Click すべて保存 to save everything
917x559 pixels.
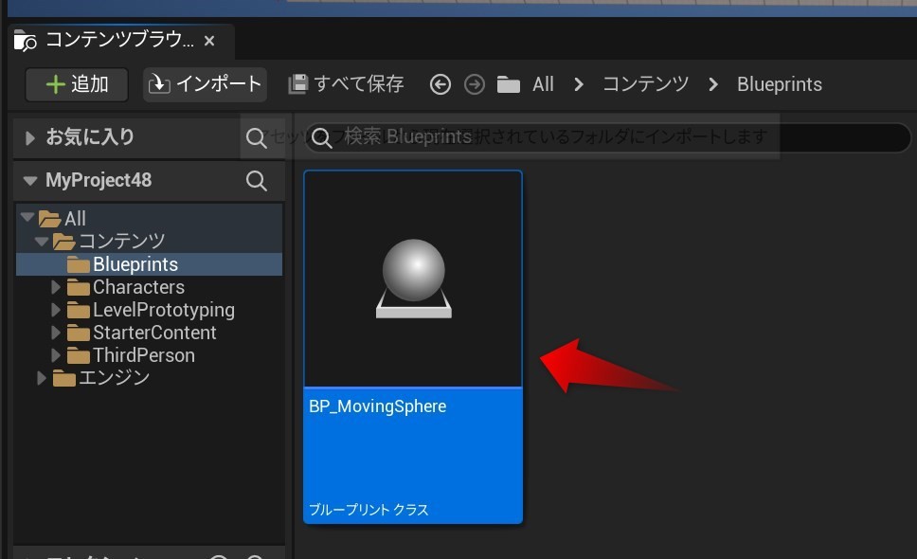[x=345, y=84]
